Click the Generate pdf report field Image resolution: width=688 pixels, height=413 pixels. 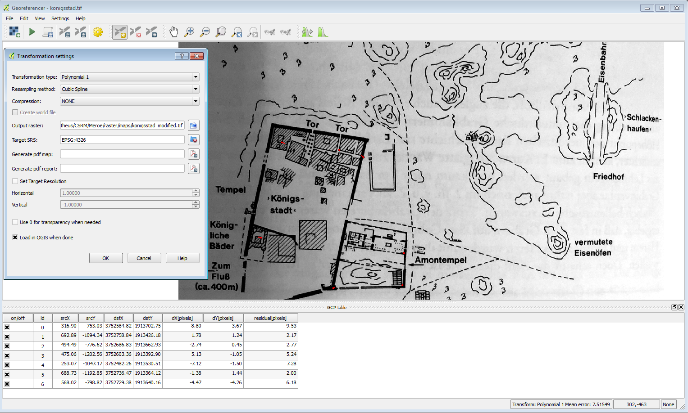point(122,169)
